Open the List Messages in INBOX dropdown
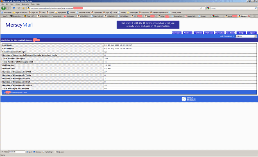The image size is (258, 157). 246,36
